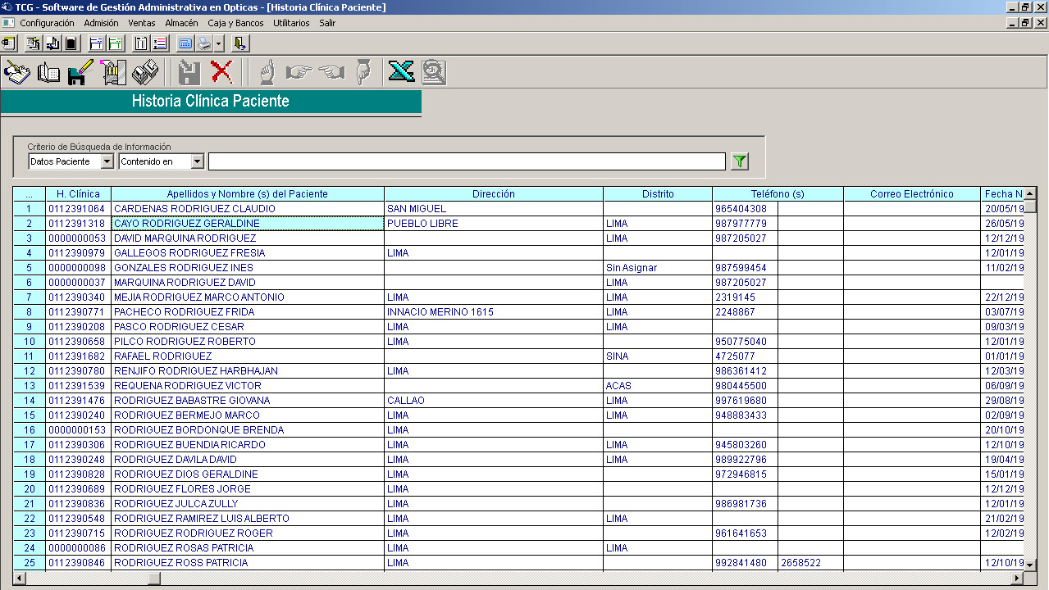Click the open book icon
Screen dimensions: 1049x590
coord(48,73)
